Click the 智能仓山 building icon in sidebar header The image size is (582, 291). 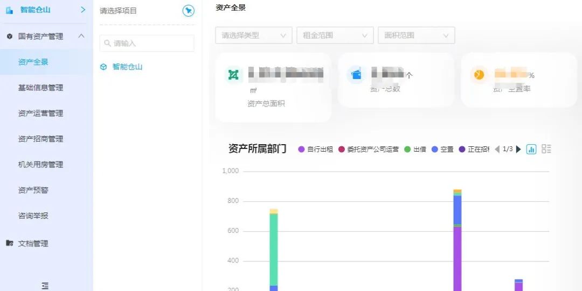[9, 10]
